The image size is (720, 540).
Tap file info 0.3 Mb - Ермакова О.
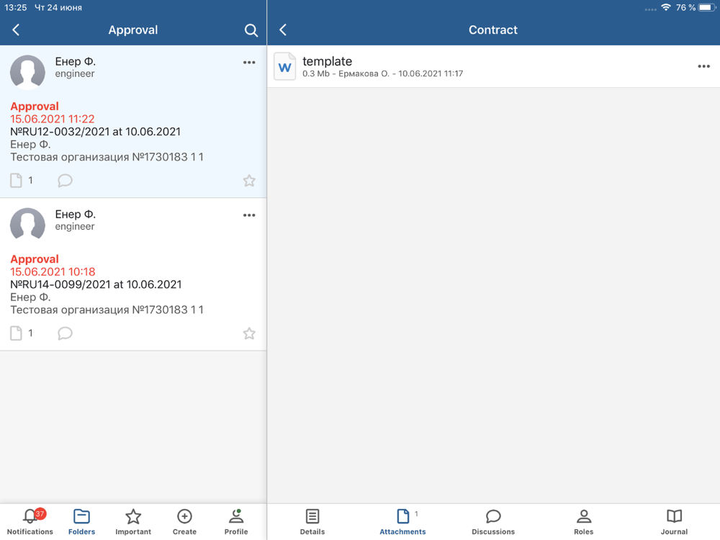[382, 73]
